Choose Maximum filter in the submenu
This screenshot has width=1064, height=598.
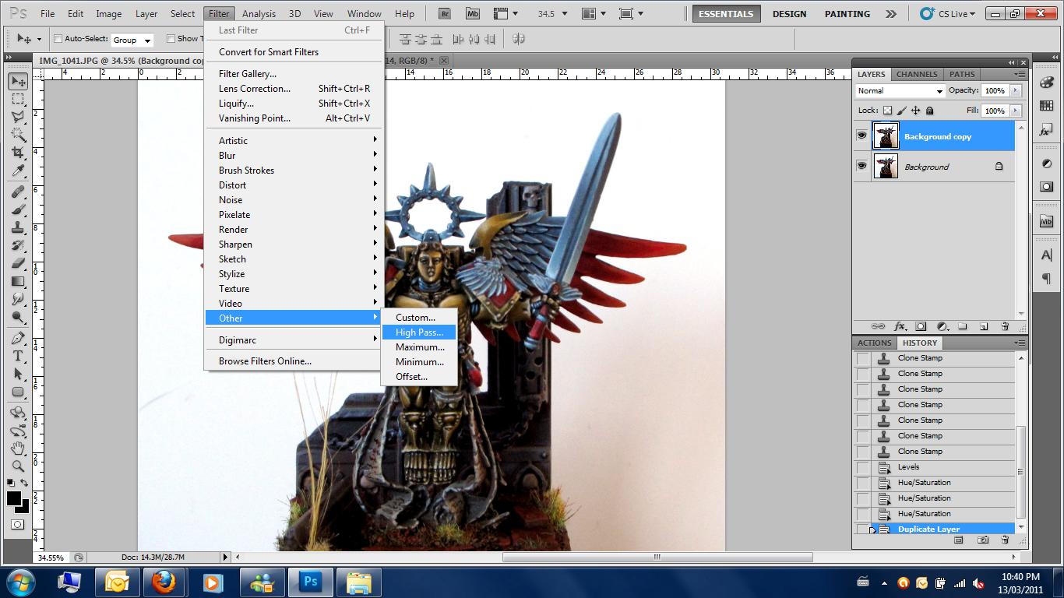pyautogui.click(x=419, y=346)
